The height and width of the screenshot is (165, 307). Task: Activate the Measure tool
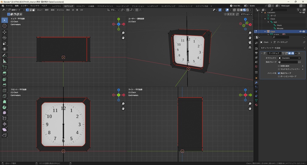(x=4, y=61)
